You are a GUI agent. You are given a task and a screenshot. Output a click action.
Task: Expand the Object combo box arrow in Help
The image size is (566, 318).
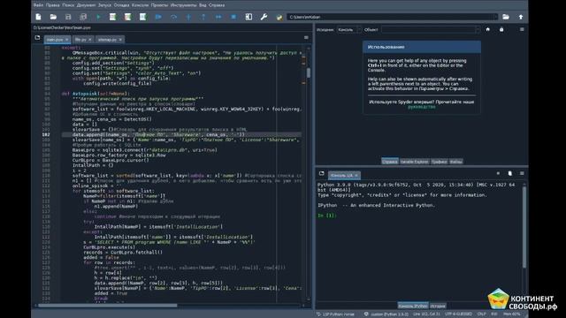pos(478,29)
